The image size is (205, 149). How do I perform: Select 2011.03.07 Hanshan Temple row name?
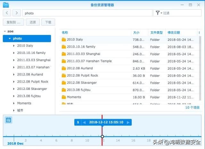coord(89,61)
